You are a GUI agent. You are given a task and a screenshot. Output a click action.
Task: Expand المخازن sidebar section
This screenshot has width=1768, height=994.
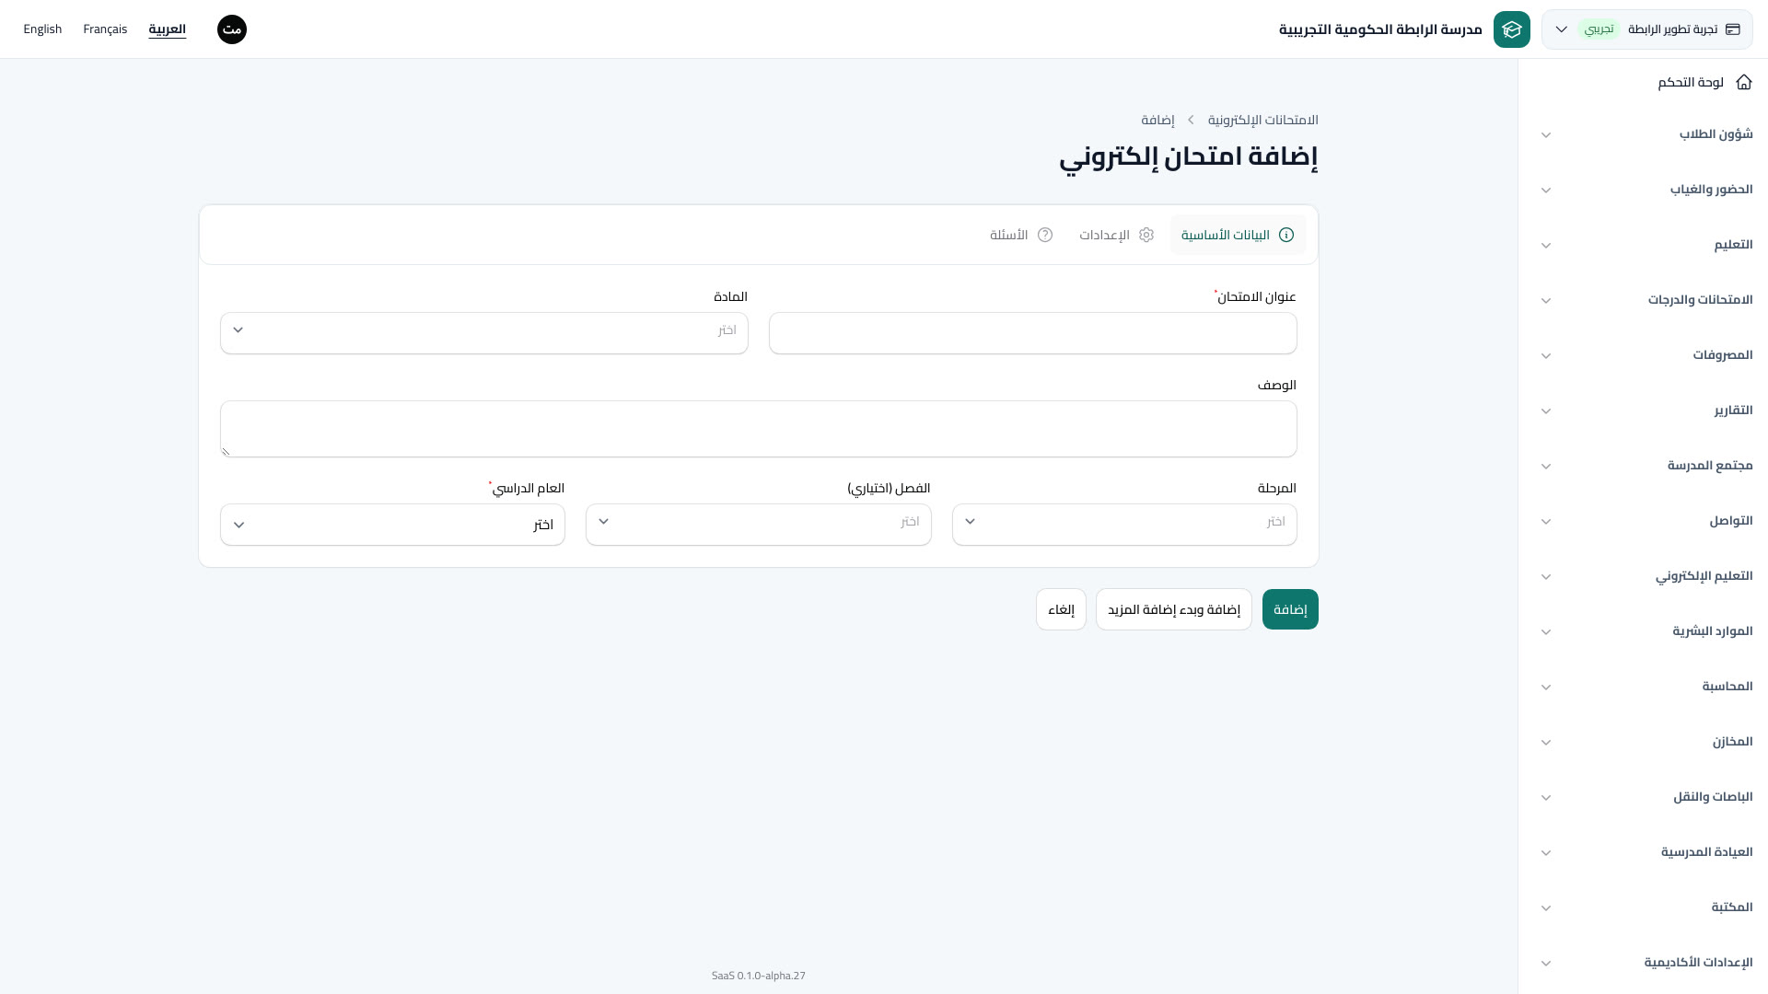pyautogui.click(x=1646, y=742)
